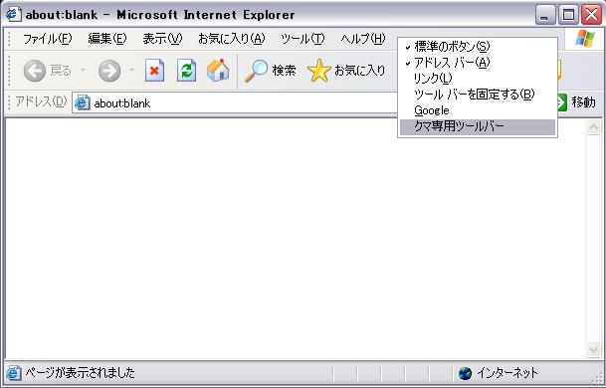Open the Favorites (お気に入り) star button
This screenshot has height=388, width=606.
coord(346,71)
